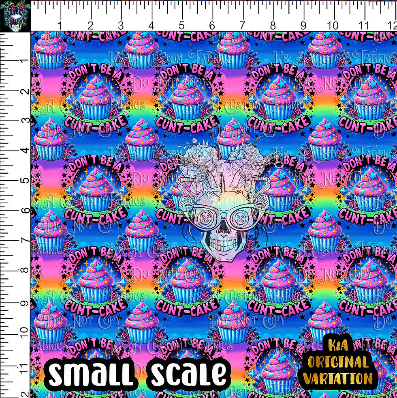Image resolution: width=397 pixels, height=398 pixels.
Task: Select number 11 on the horizontal ruler
Action: pos(363,26)
